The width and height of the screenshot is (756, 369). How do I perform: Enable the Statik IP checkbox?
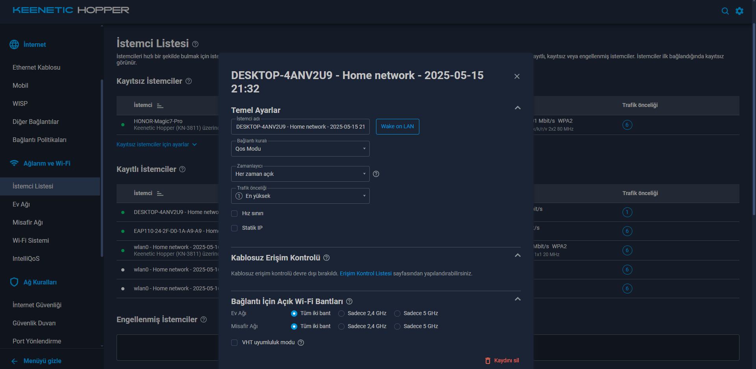click(x=234, y=228)
